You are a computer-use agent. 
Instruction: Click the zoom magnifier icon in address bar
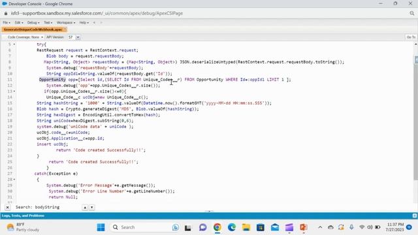[x=412, y=13]
